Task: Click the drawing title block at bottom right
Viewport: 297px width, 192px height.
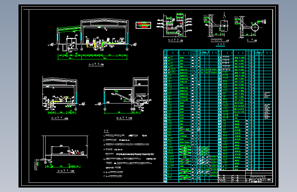Action: pyautogui.click(x=245, y=177)
